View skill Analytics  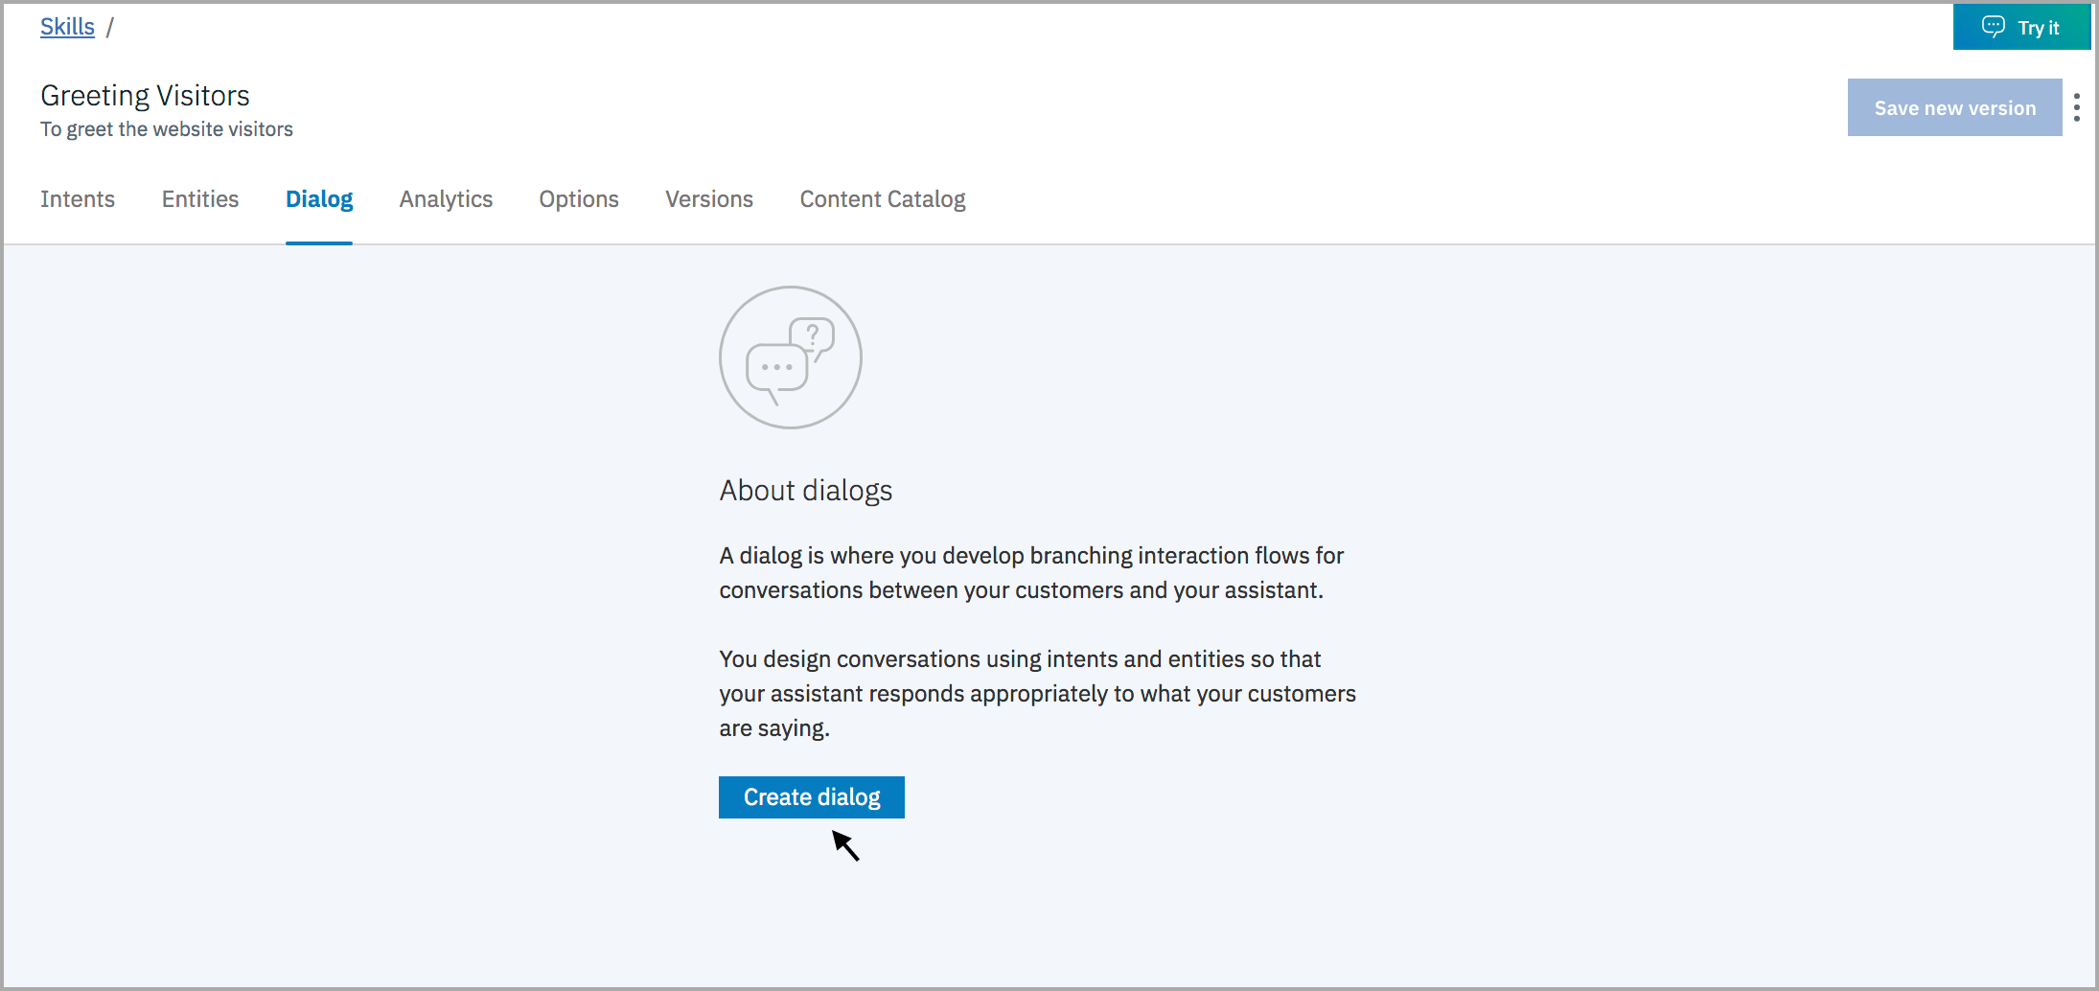[446, 199]
